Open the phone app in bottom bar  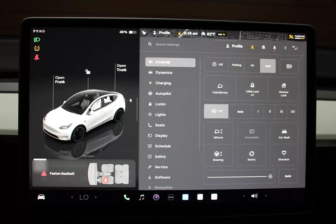127,197
